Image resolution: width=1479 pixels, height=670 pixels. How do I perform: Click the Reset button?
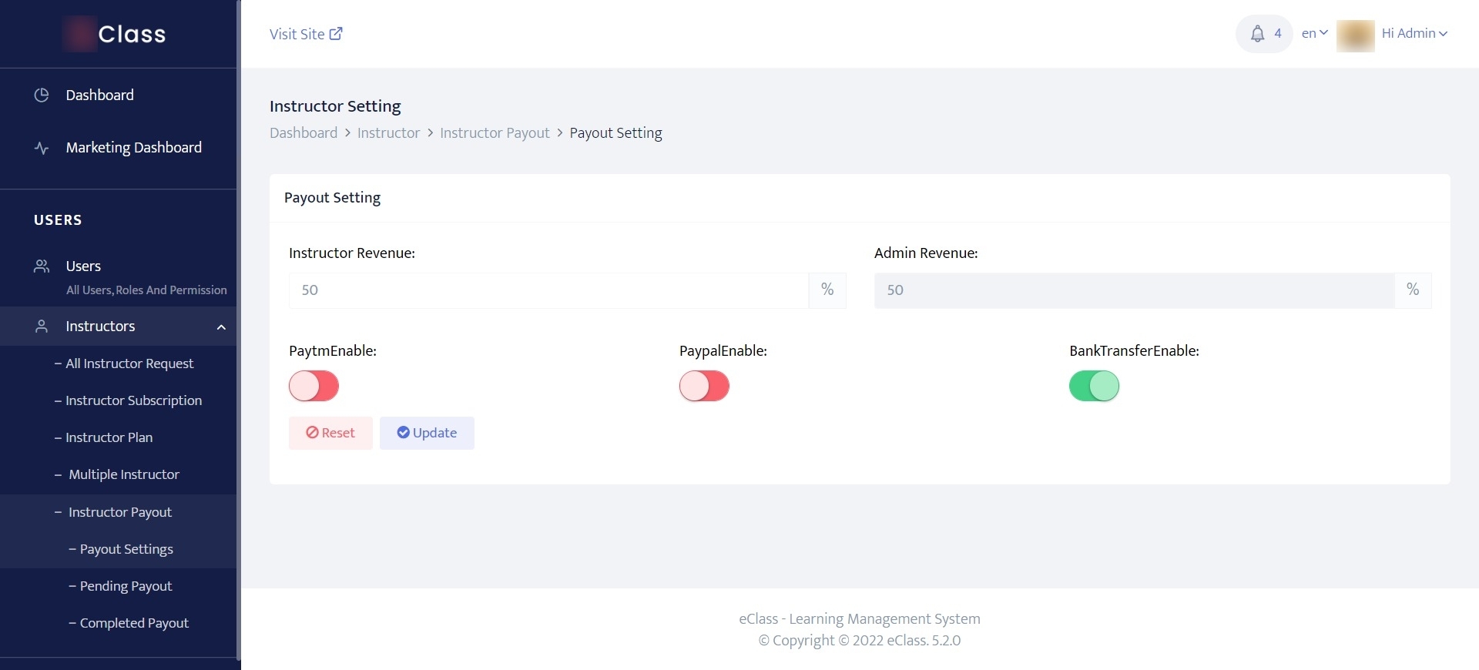pyautogui.click(x=330, y=433)
